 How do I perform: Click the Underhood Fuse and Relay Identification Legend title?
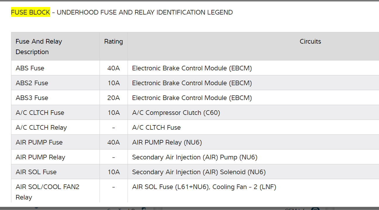click(145, 12)
